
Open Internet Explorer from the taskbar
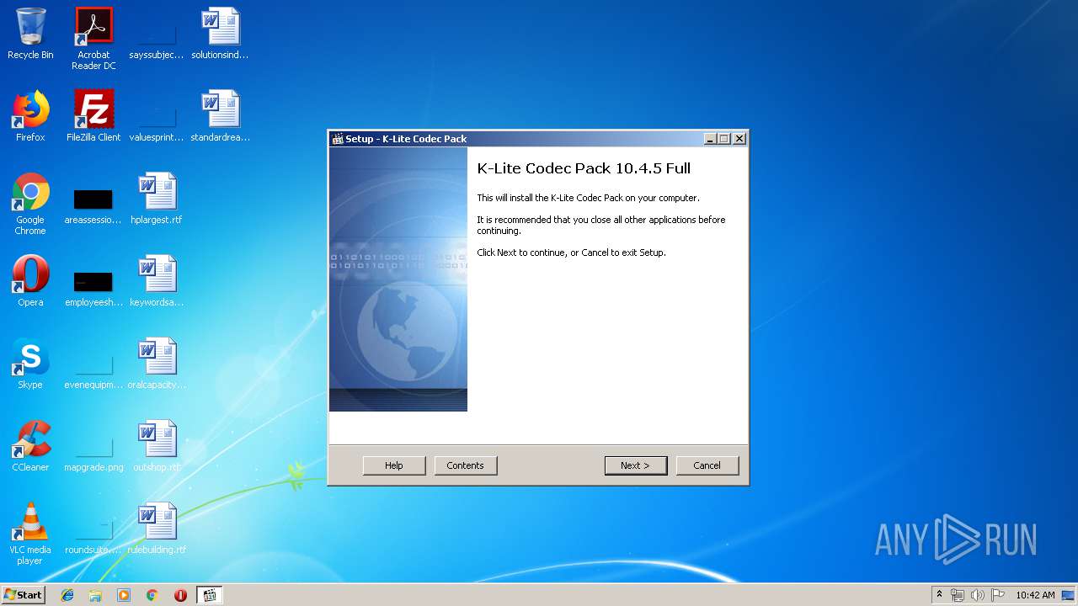pos(67,595)
